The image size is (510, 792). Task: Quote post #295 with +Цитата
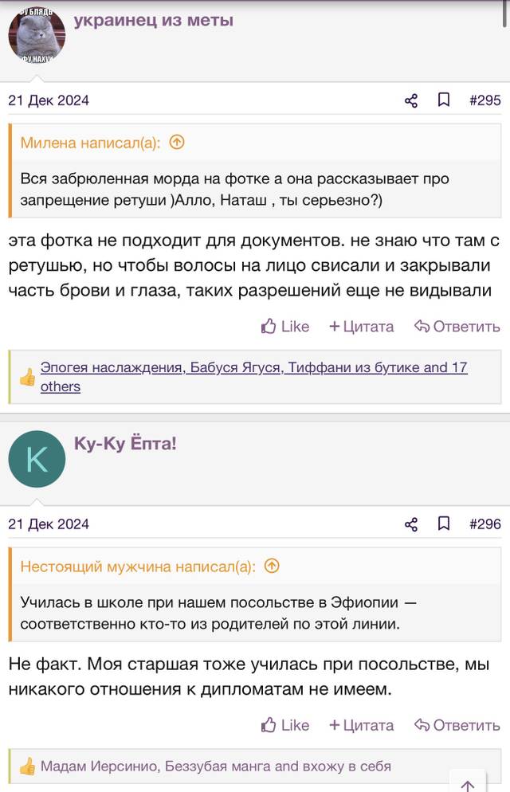(x=361, y=327)
